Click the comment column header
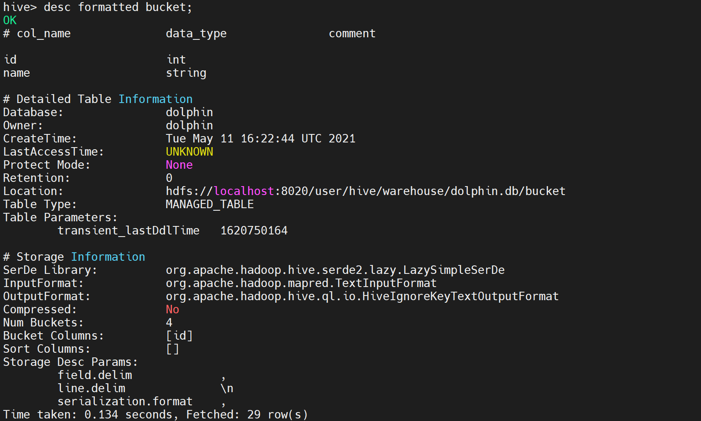This screenshot has height=421, width=701. tap(352, 33)
